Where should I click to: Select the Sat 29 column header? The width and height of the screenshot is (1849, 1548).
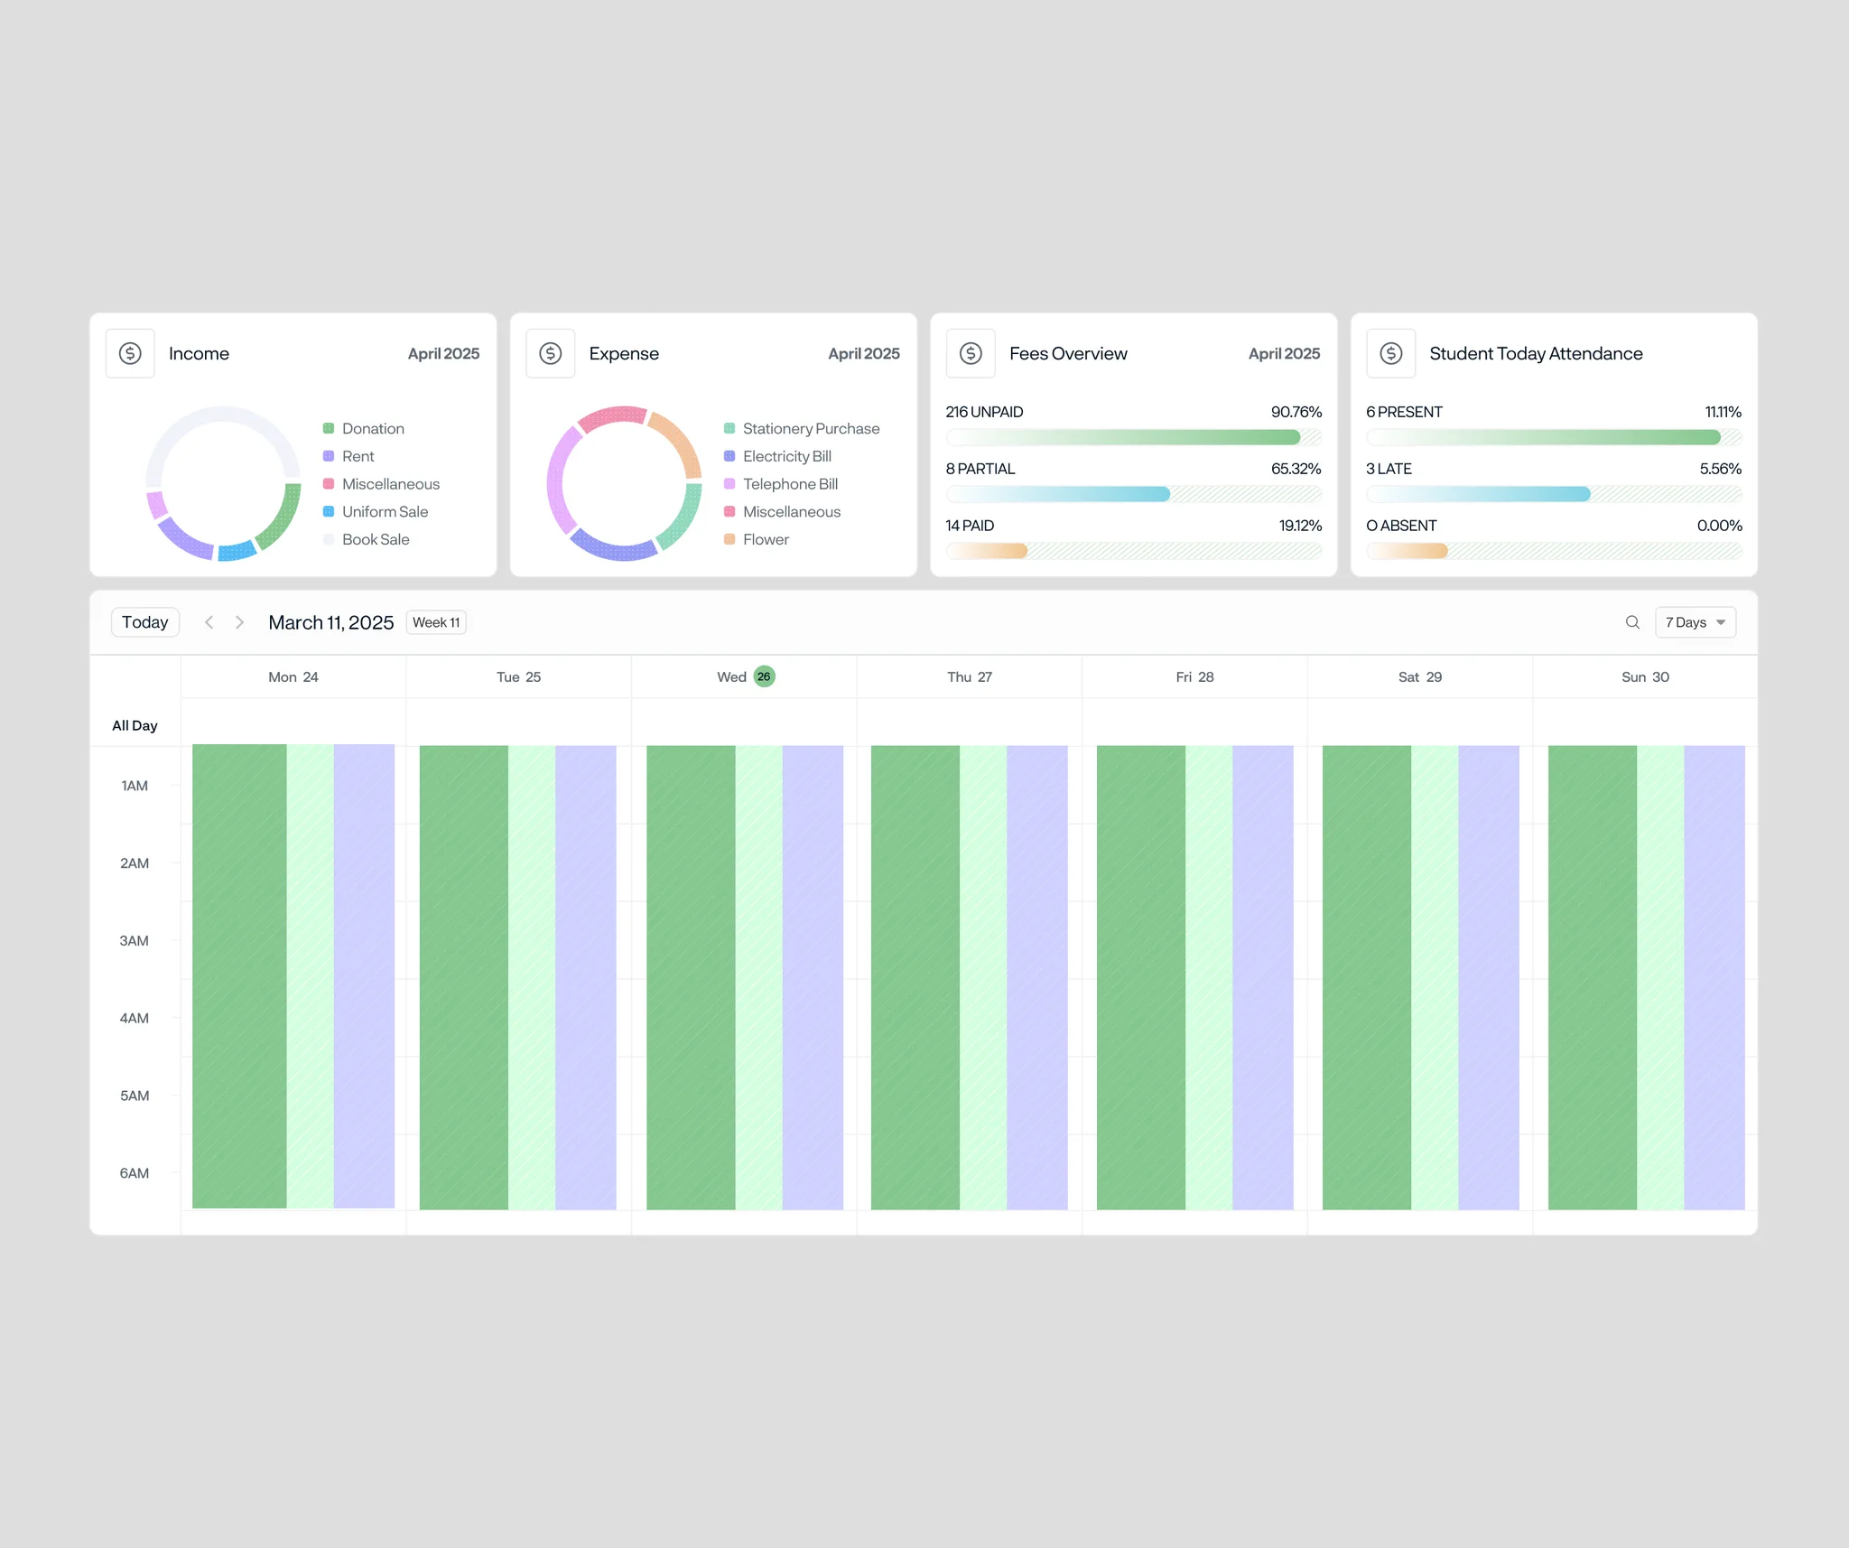point(1420,676)
